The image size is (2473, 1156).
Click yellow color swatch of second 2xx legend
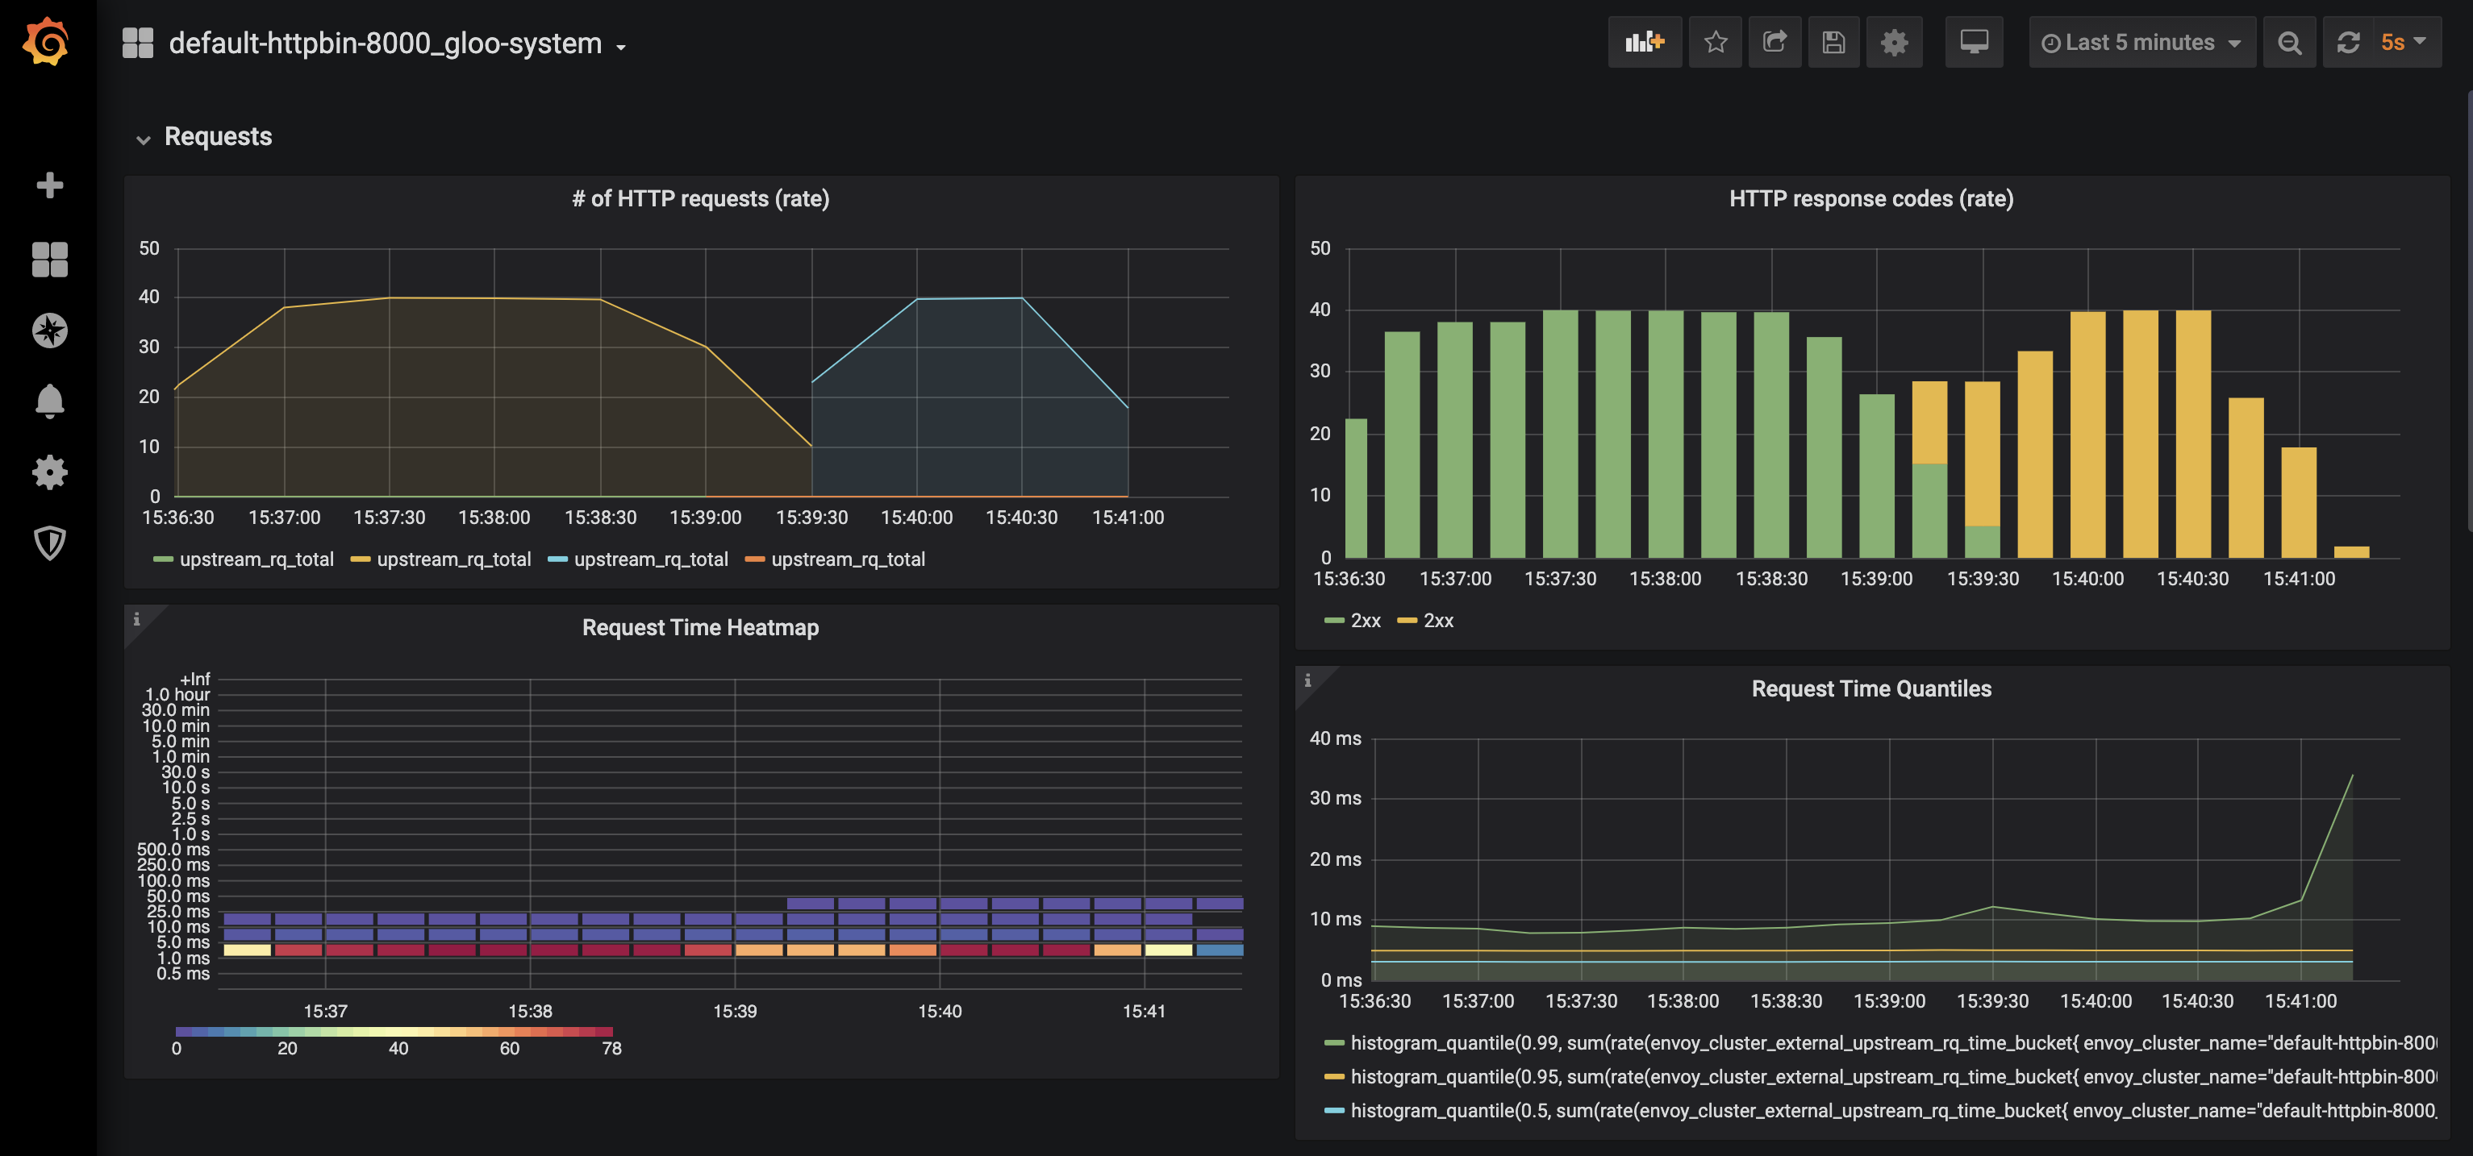(x=1407, y=621)
